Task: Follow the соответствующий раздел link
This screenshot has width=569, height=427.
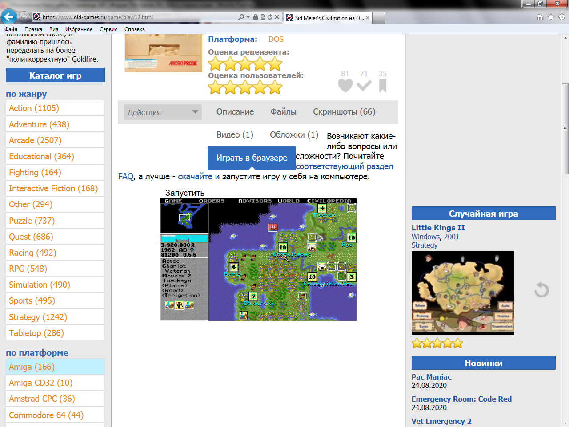Action: (345, 166)
